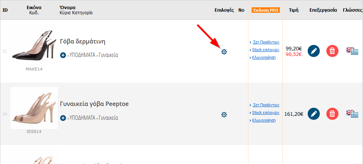This screenshot has height=164, width=363.
Task: Click Κλωνοποίηση link for Γόβα δερμάτινη
Action: (264, 58)
